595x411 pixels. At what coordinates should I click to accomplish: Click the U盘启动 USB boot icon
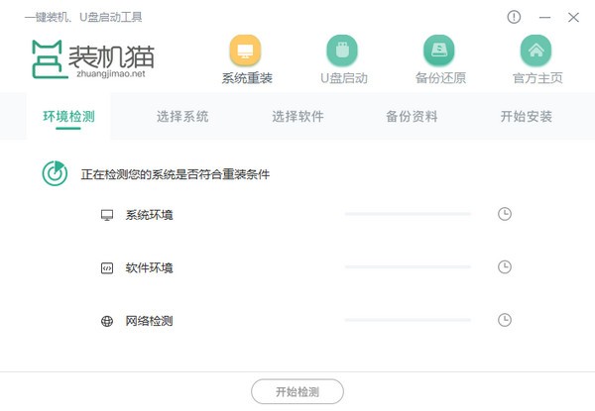(343, 50)
